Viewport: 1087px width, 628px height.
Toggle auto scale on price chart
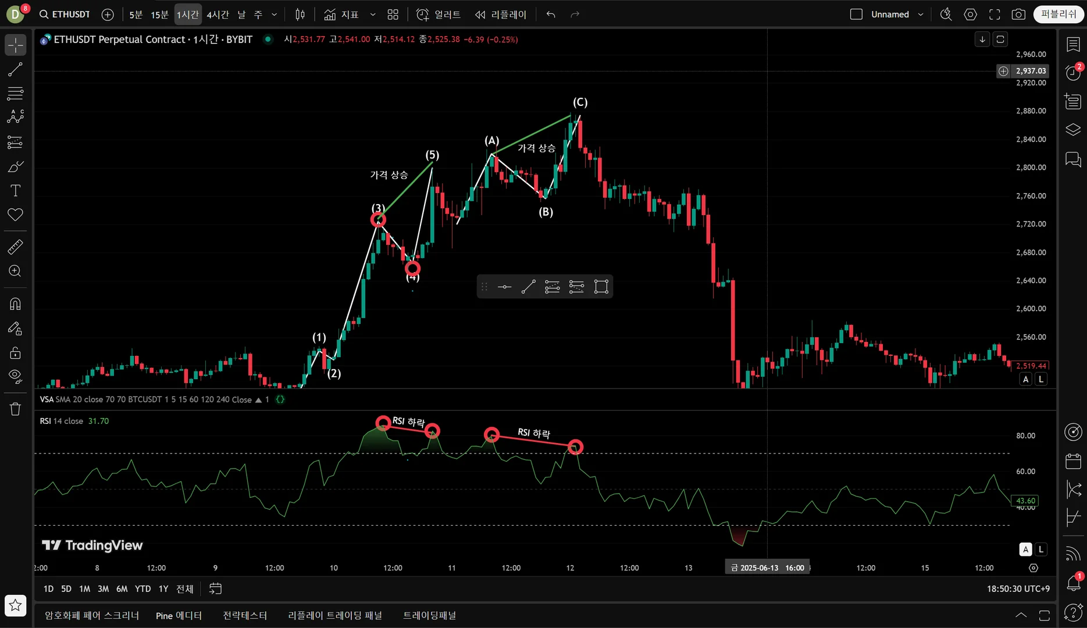pos(1026,379)
